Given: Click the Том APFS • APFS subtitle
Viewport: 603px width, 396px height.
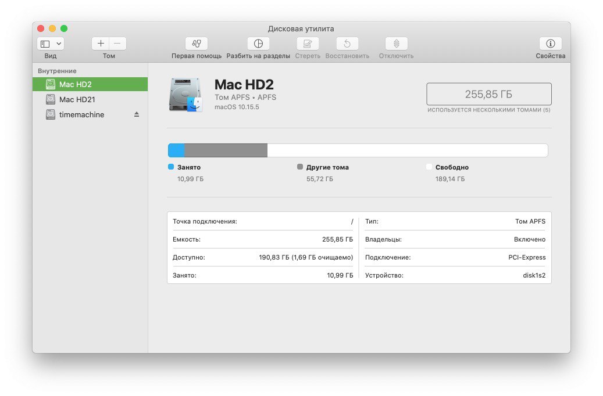Looking at the screenshot, I should [x=245, y=97].
